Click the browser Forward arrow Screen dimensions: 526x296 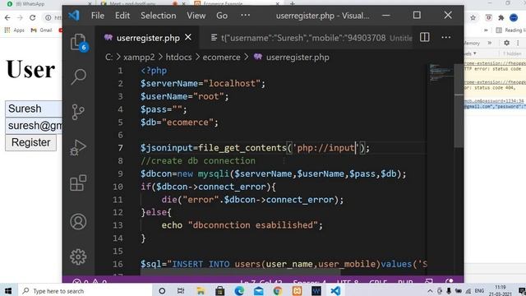click(x=20, y=17)
